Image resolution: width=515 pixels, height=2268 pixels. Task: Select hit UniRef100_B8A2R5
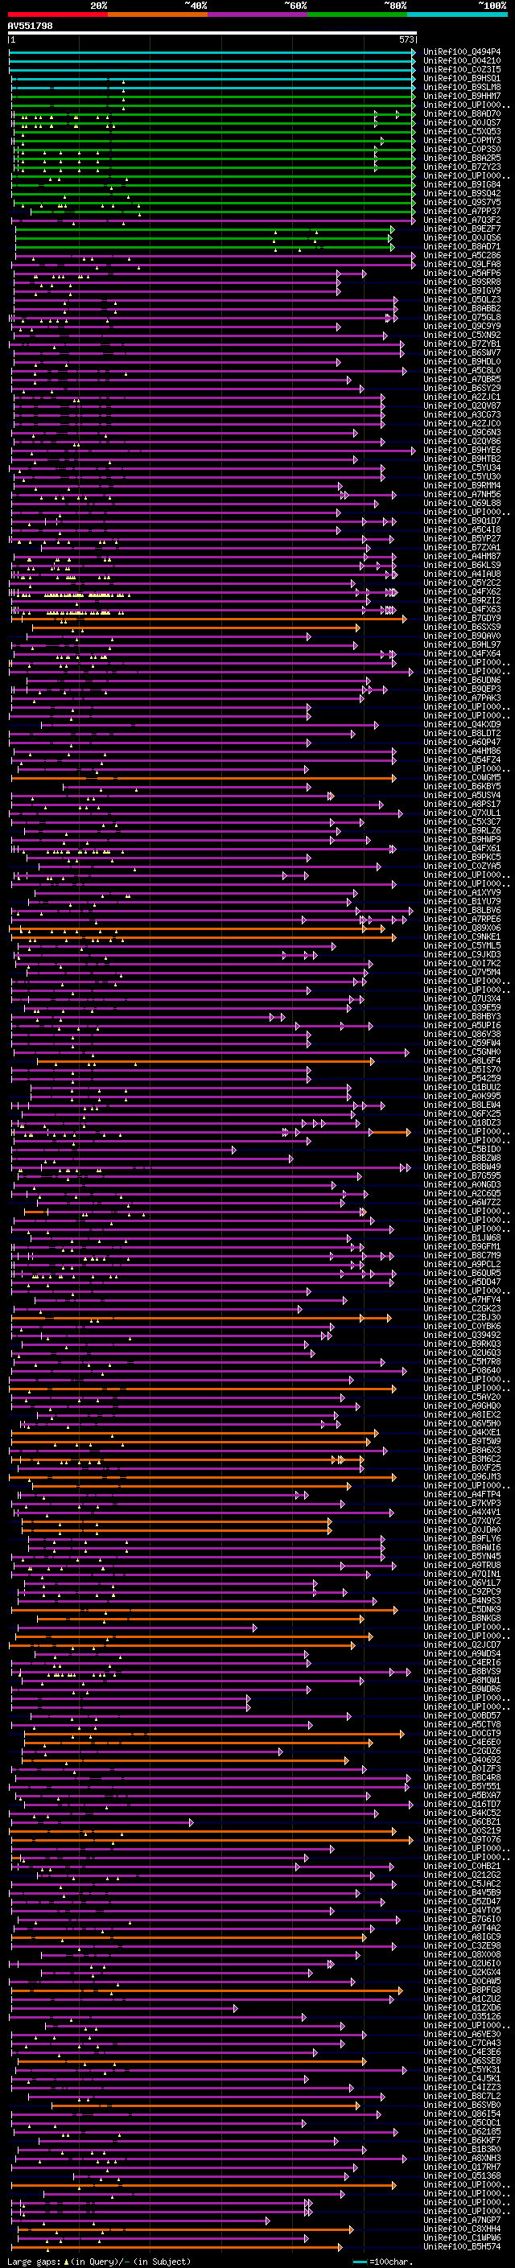point(462,158)
